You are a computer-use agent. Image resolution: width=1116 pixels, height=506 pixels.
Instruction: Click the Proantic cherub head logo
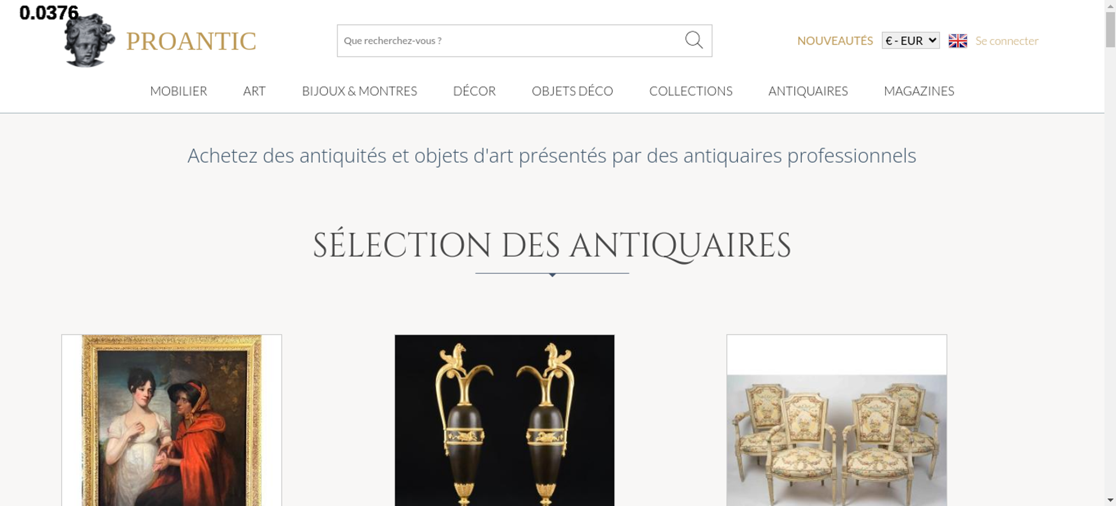point(89,40)
